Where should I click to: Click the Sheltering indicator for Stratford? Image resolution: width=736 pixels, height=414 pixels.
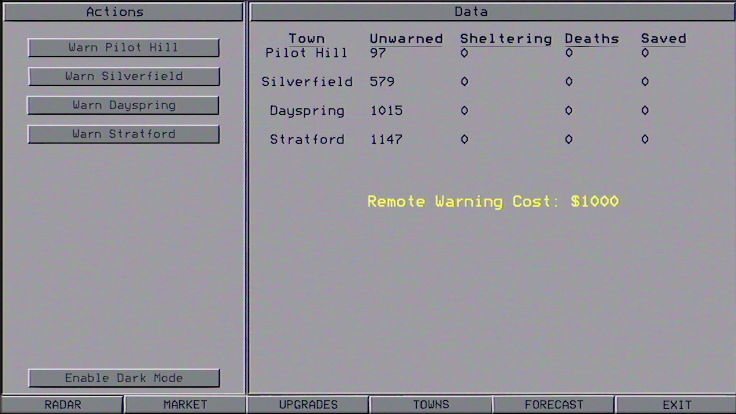(x=464, y=140)
